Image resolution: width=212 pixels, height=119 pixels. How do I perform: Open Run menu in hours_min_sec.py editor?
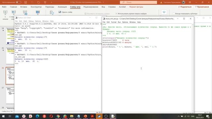pos(119,22)
